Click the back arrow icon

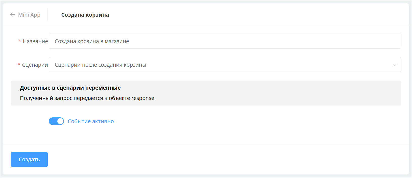(12, 15)
